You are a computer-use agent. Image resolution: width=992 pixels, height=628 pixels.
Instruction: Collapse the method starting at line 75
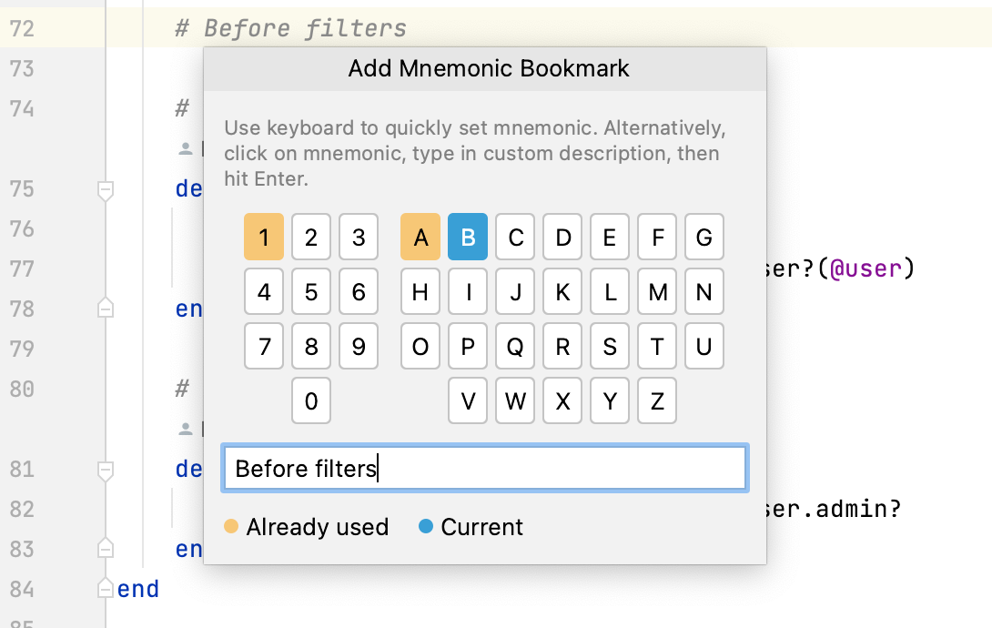(x=106, y=190)
